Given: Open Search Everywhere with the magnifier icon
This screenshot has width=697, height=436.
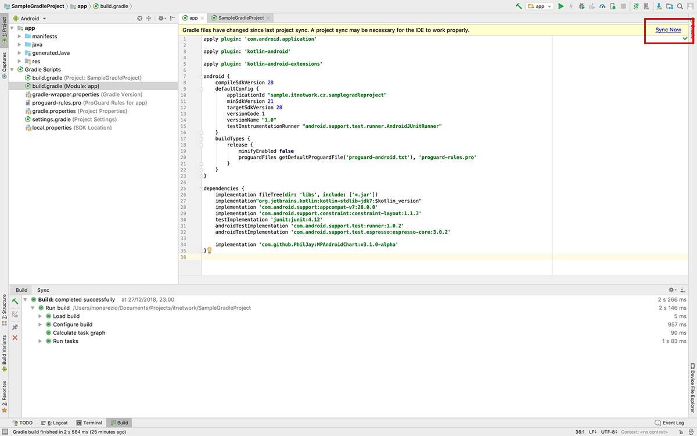Looking at the screenshot, I should [681, 6].
